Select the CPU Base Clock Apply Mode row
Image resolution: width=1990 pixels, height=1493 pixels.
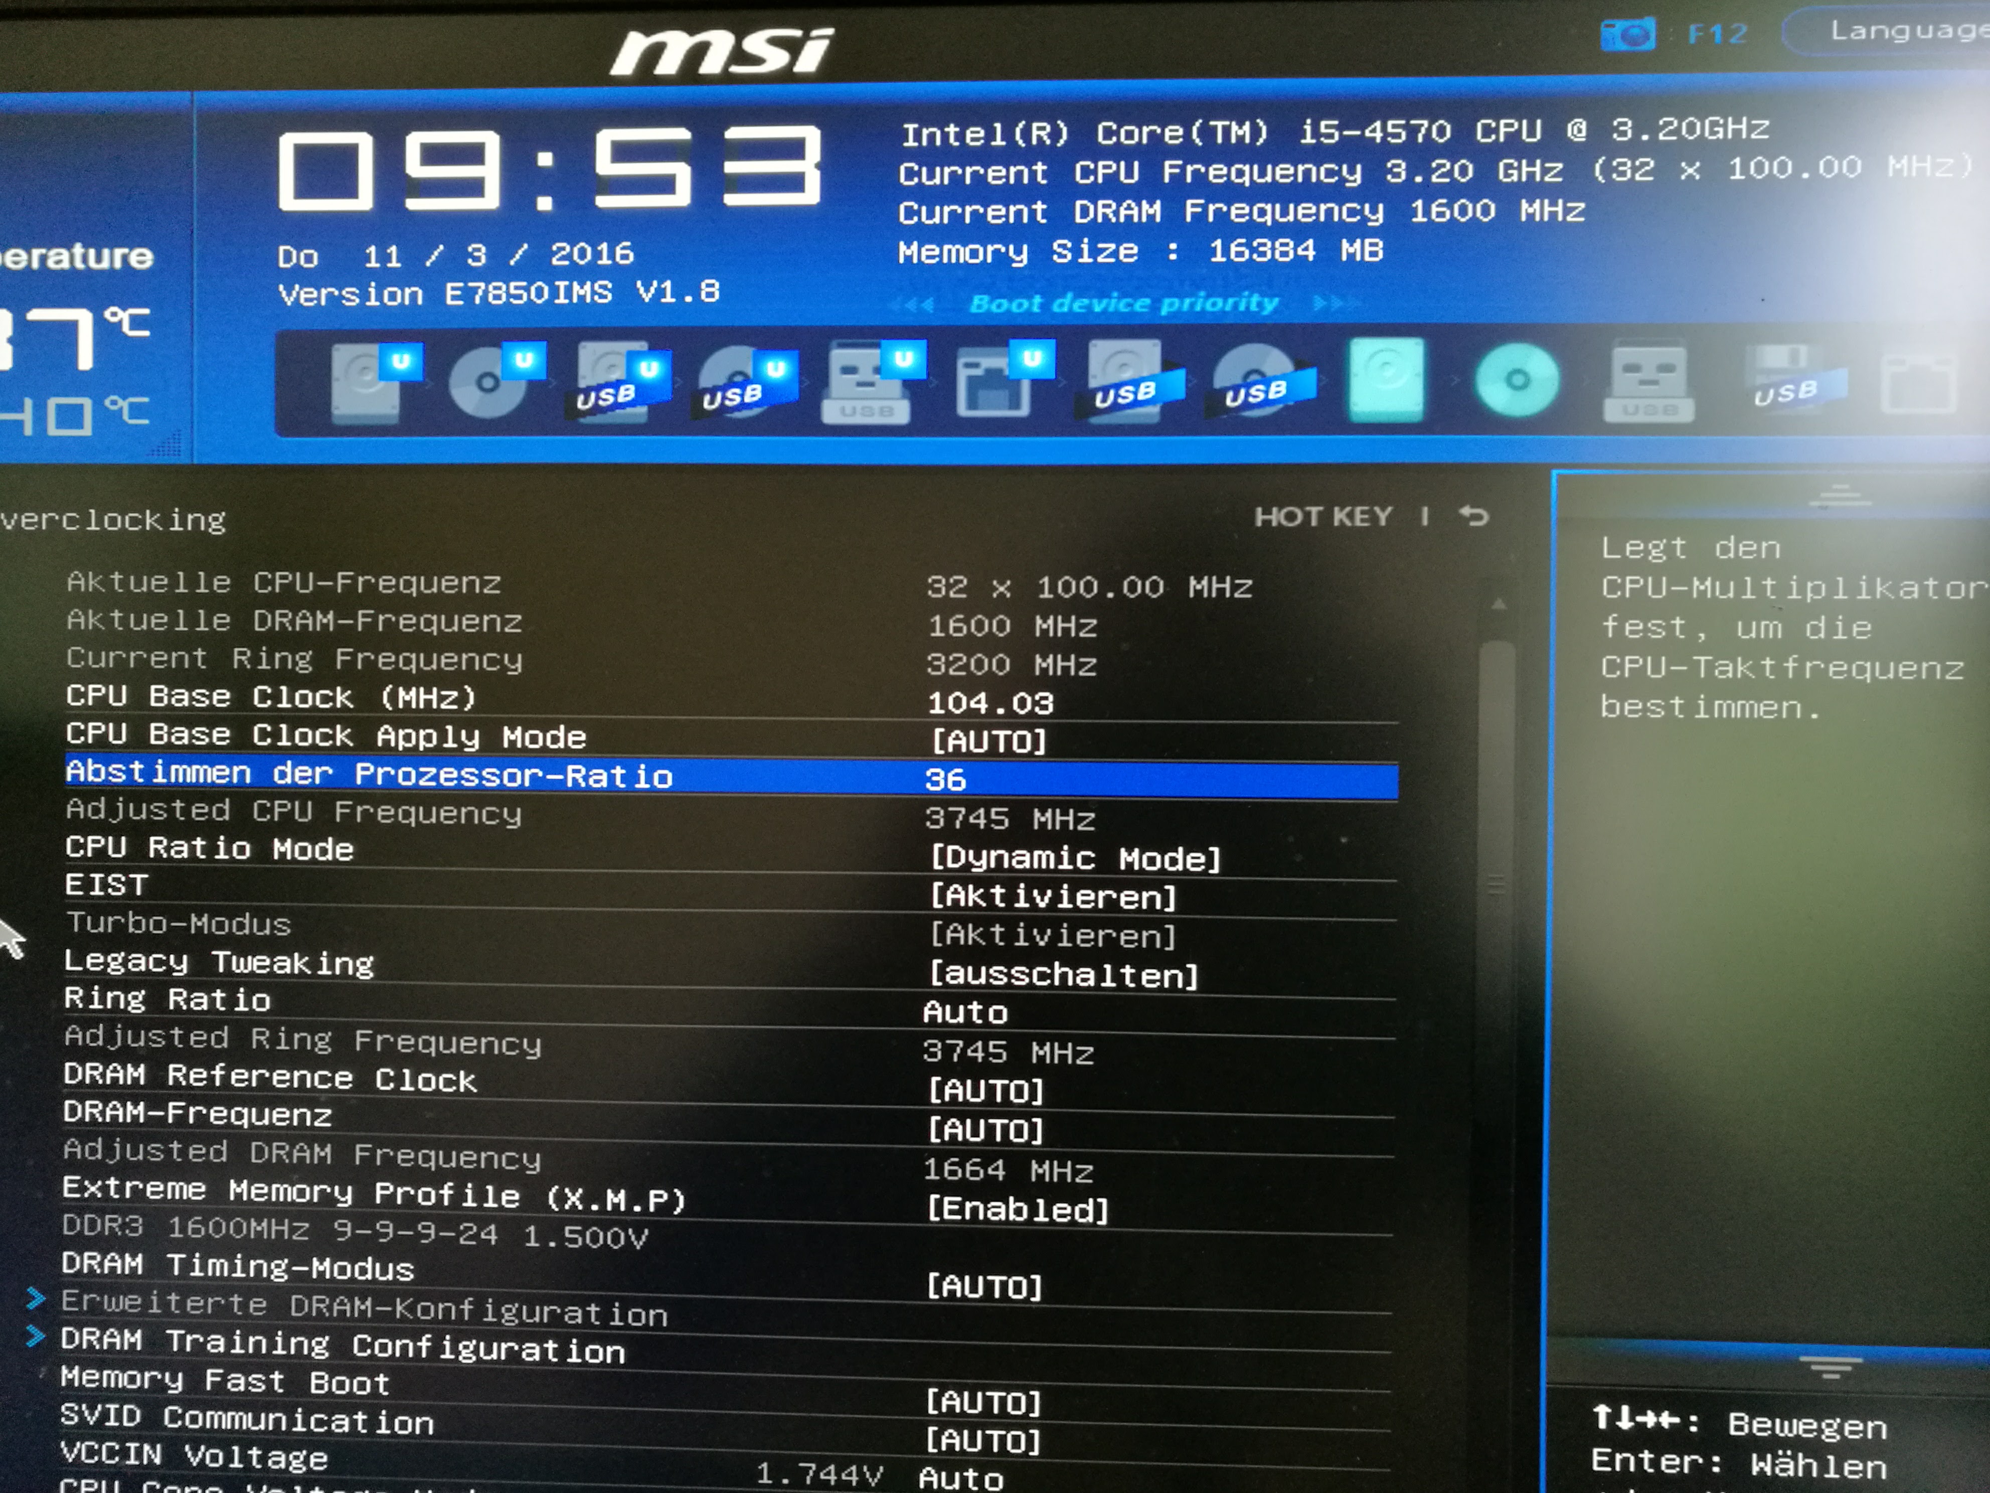coord(325,736)
